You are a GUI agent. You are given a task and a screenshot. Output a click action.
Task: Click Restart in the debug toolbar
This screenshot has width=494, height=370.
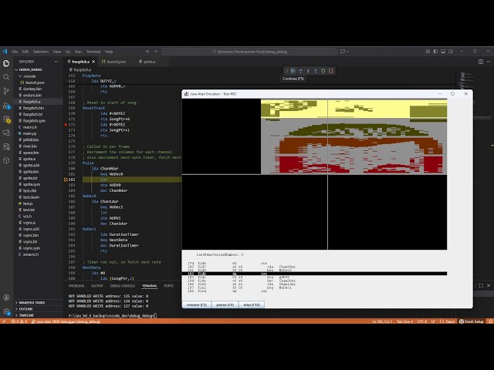323,71
